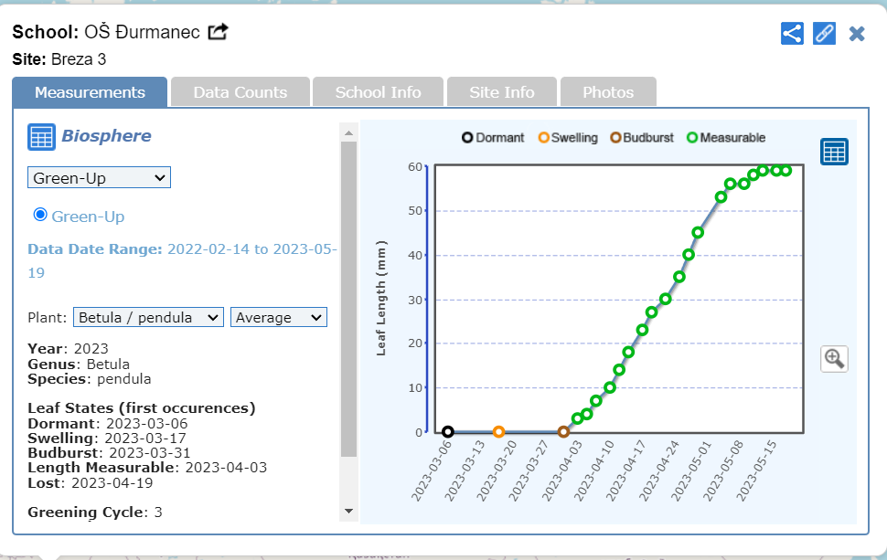Toggle the Budburst legend series
Screen dimensions: 887x560
(642, 138)
